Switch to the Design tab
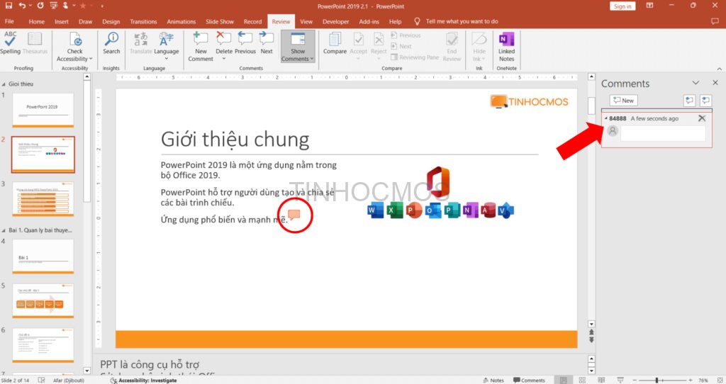 (x=111, y=21)
